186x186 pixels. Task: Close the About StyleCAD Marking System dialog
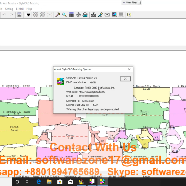(125, 79)
